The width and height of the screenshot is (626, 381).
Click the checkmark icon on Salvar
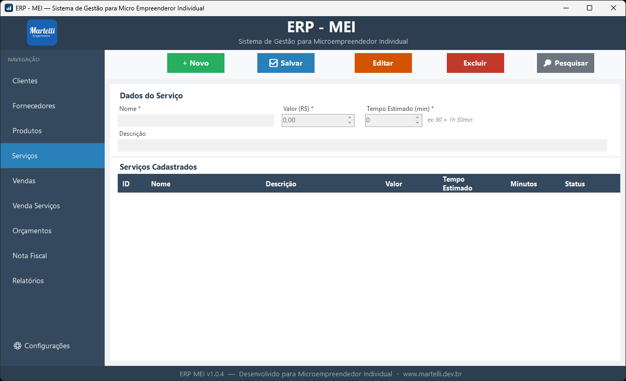pos(273,63)
